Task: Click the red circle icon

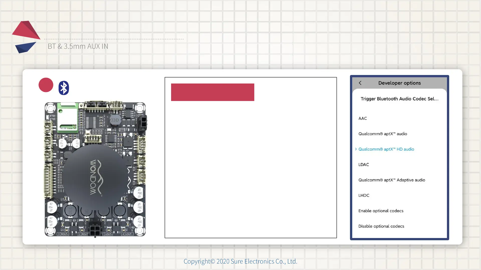Action: pos(46,85)
